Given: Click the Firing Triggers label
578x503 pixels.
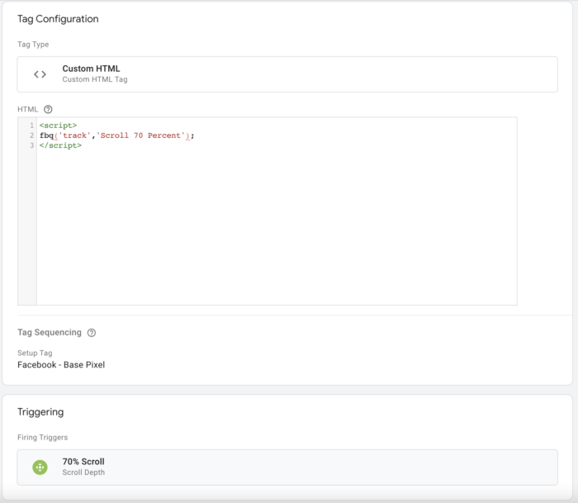Looking at the screenshot, I should [42, 438].
